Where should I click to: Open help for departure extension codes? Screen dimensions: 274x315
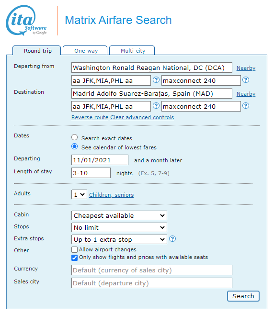coord(246,80)
